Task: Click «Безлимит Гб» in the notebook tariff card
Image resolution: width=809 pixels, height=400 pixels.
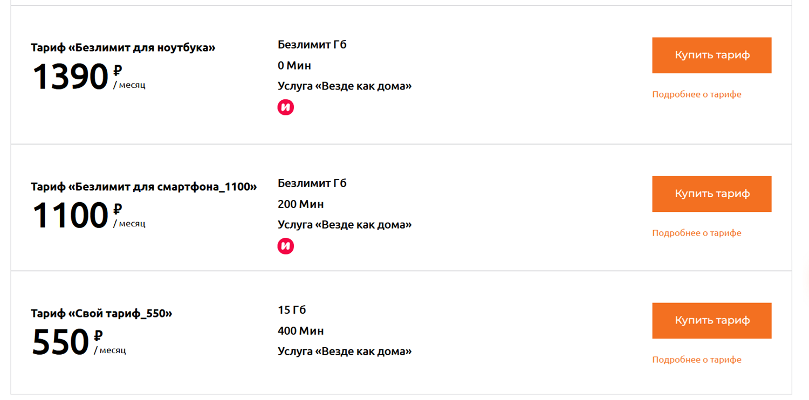Action: 312,45
